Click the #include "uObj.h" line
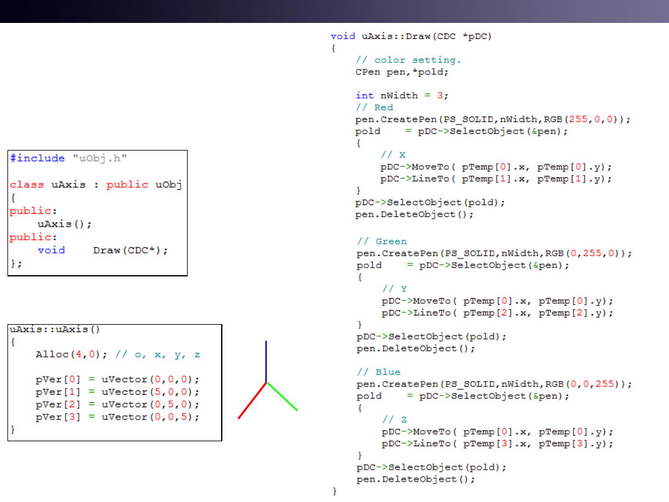The height and width of the screenshot is (502, 669). [68, 159]
